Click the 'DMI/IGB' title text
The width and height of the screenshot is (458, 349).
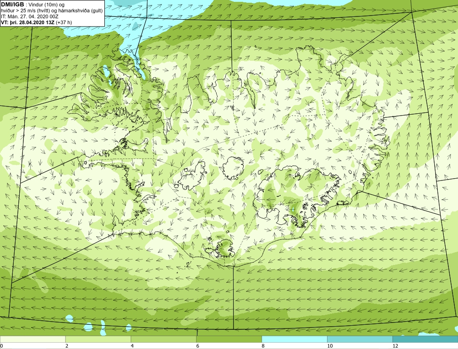12,5
